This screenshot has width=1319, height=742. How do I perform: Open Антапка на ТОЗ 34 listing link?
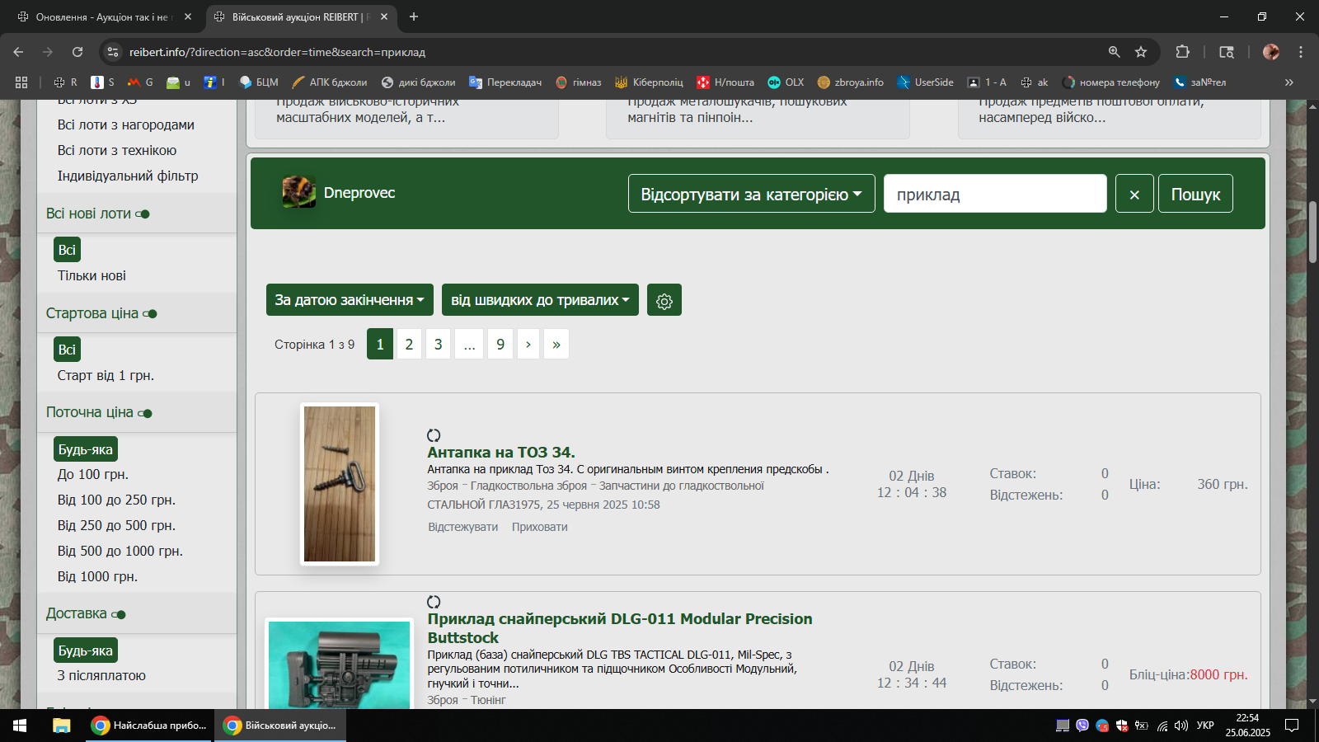click(500, 452)
